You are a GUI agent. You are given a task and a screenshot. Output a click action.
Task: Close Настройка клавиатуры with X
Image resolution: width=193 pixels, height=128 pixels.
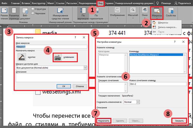point(183,42)
